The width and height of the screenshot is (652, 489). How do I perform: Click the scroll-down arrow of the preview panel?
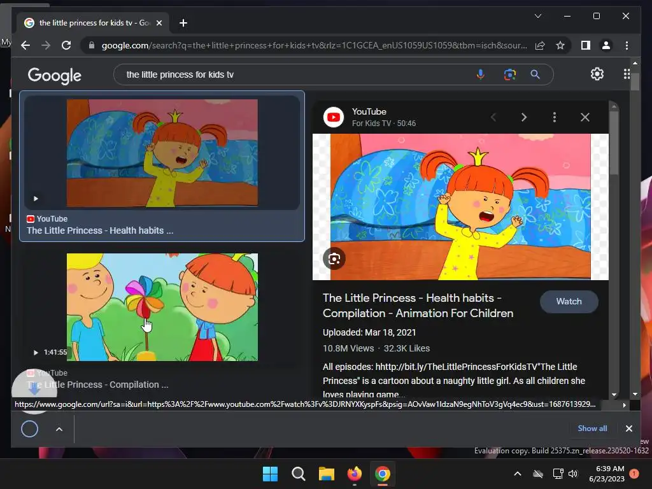(x=614, y=394)
